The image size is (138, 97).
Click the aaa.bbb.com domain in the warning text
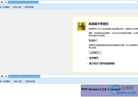(118, 29)
